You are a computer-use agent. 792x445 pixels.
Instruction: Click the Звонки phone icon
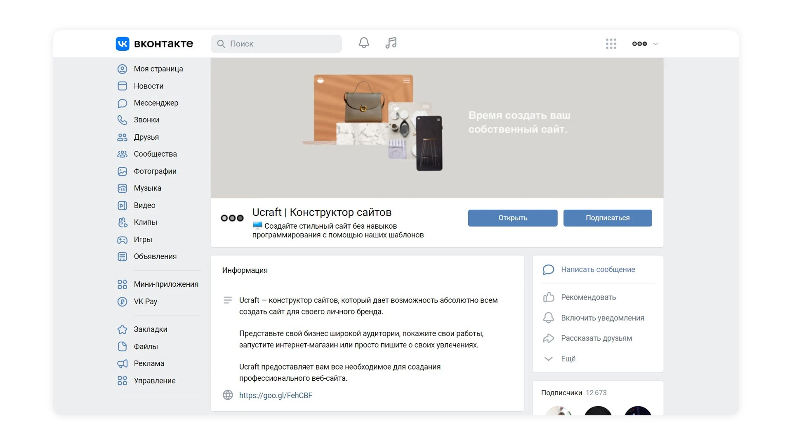pos(122,120)
